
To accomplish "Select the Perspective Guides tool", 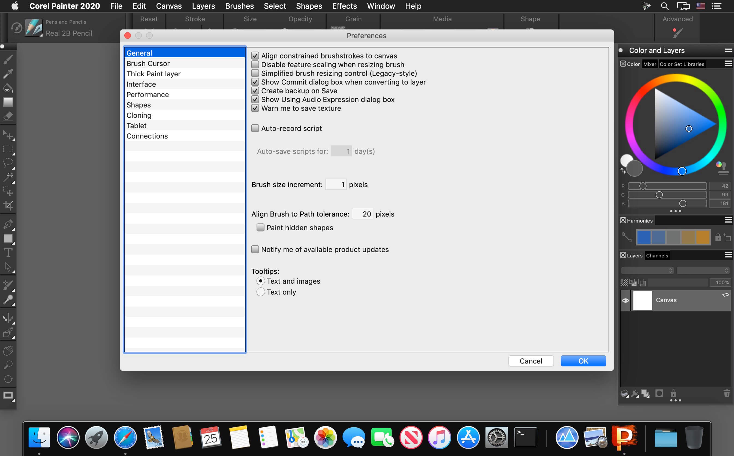I will [8, 333].
